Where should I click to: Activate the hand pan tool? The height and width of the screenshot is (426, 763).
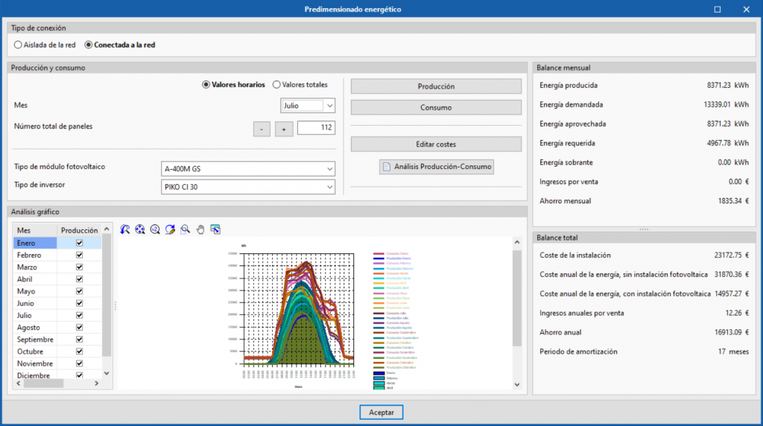coord(200,229)
